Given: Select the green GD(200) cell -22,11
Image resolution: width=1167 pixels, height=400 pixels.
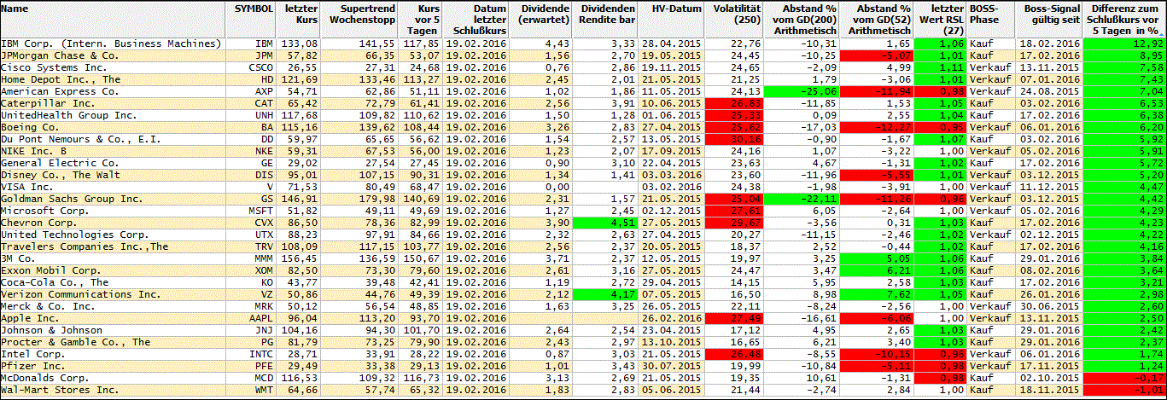Looking at the screenshot, I should tap(801, 199).
